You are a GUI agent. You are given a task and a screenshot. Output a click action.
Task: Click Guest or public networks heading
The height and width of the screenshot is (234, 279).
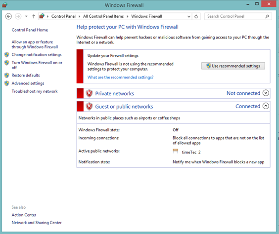click(124, 107)
